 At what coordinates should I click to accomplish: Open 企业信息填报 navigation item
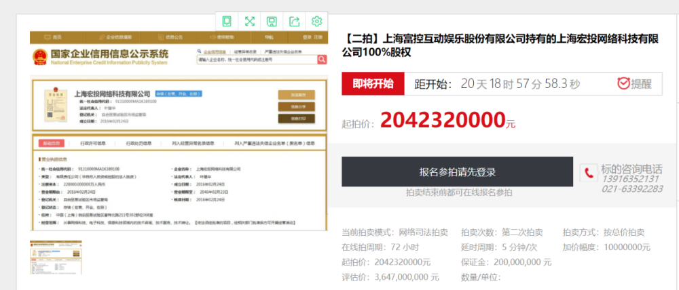click(115, 37)
